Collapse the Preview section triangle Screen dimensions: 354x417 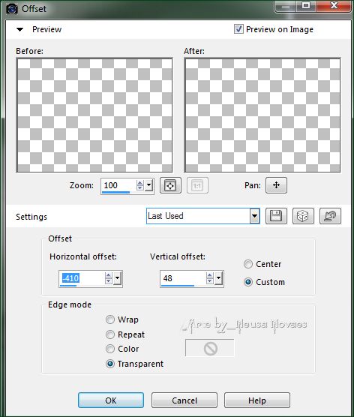click(20, 29)
